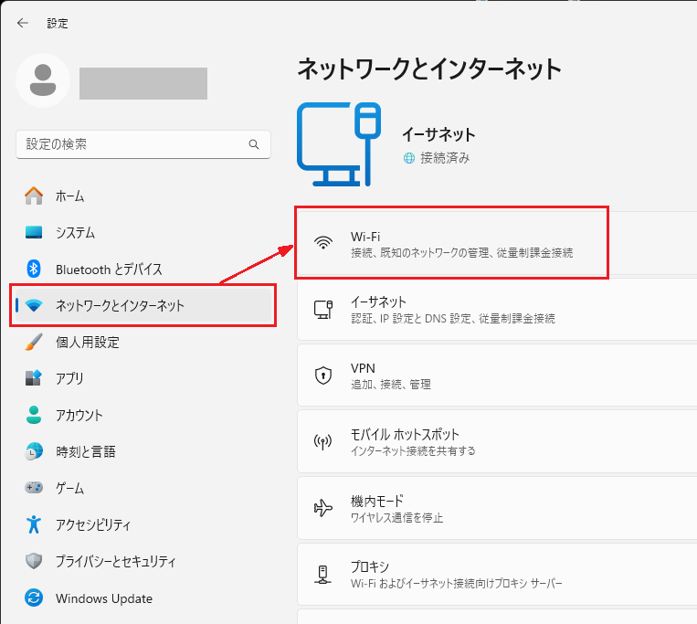Open 機内モード settings row
The height and width of the screenshot is (624, 697).
click(x=497, y=508)
